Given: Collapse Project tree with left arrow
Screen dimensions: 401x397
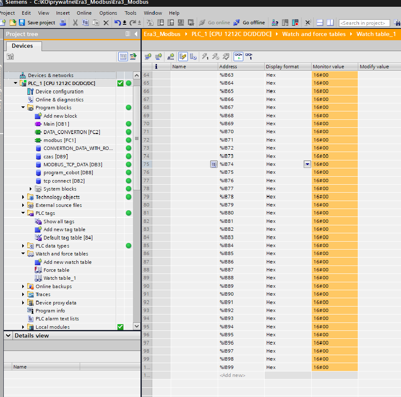Looking at the screenshot, I should 136,34.
